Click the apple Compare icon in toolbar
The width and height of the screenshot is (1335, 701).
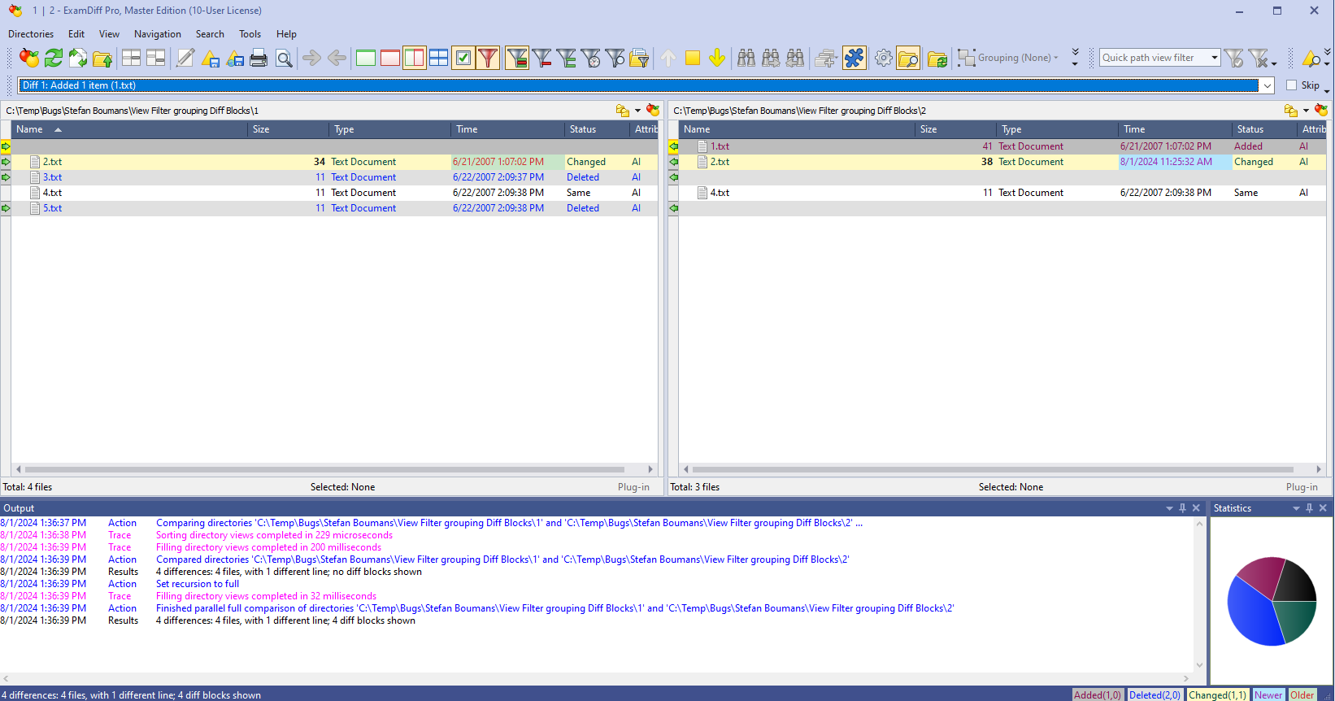(29, 58)
